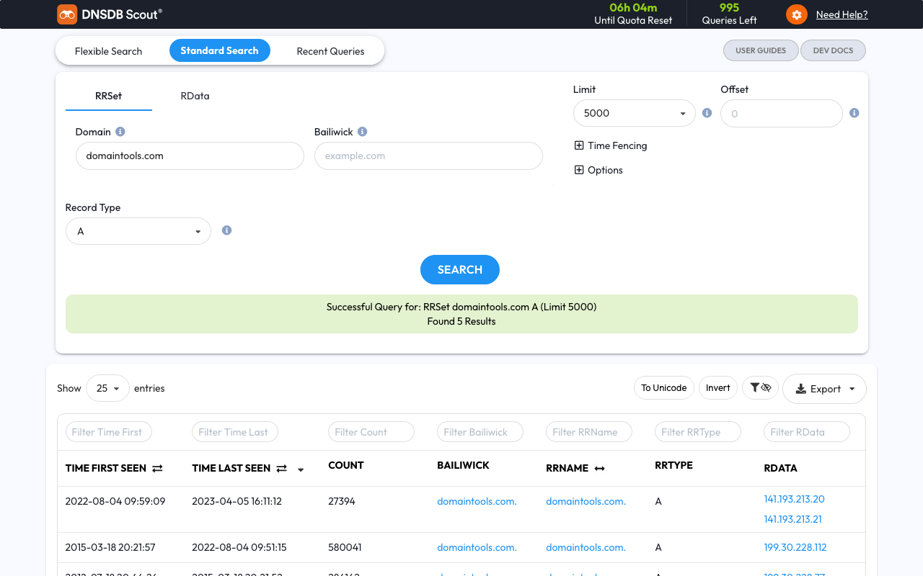Click the expand-width arrow icon beside RRNAME

click(599, 469)
